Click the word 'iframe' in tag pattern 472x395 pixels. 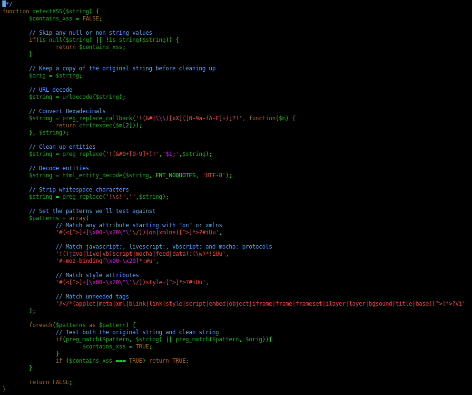pyautogui.click(x=262, y=304)
